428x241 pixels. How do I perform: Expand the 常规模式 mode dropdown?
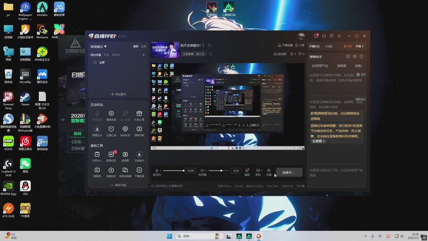98,47
